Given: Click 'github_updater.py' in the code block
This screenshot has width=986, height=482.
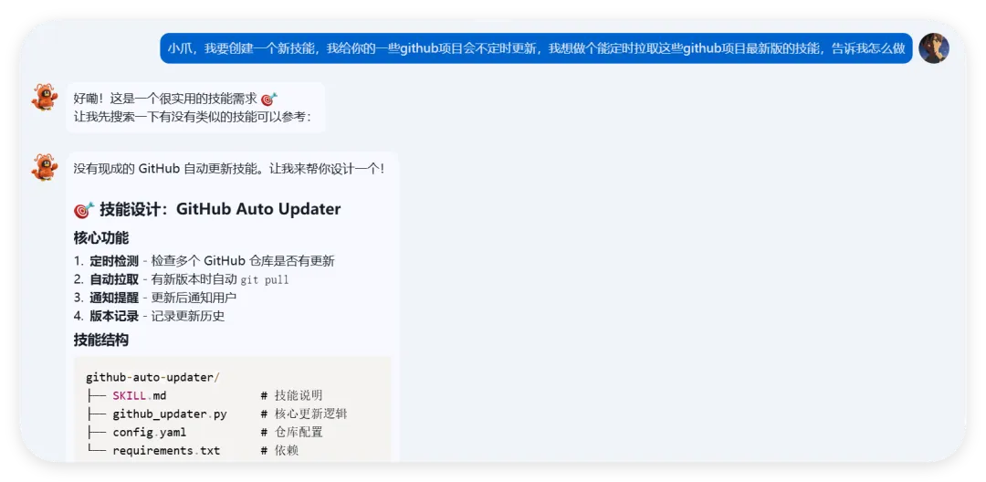Looking at the screenshot, I should [x=170, y=414].
